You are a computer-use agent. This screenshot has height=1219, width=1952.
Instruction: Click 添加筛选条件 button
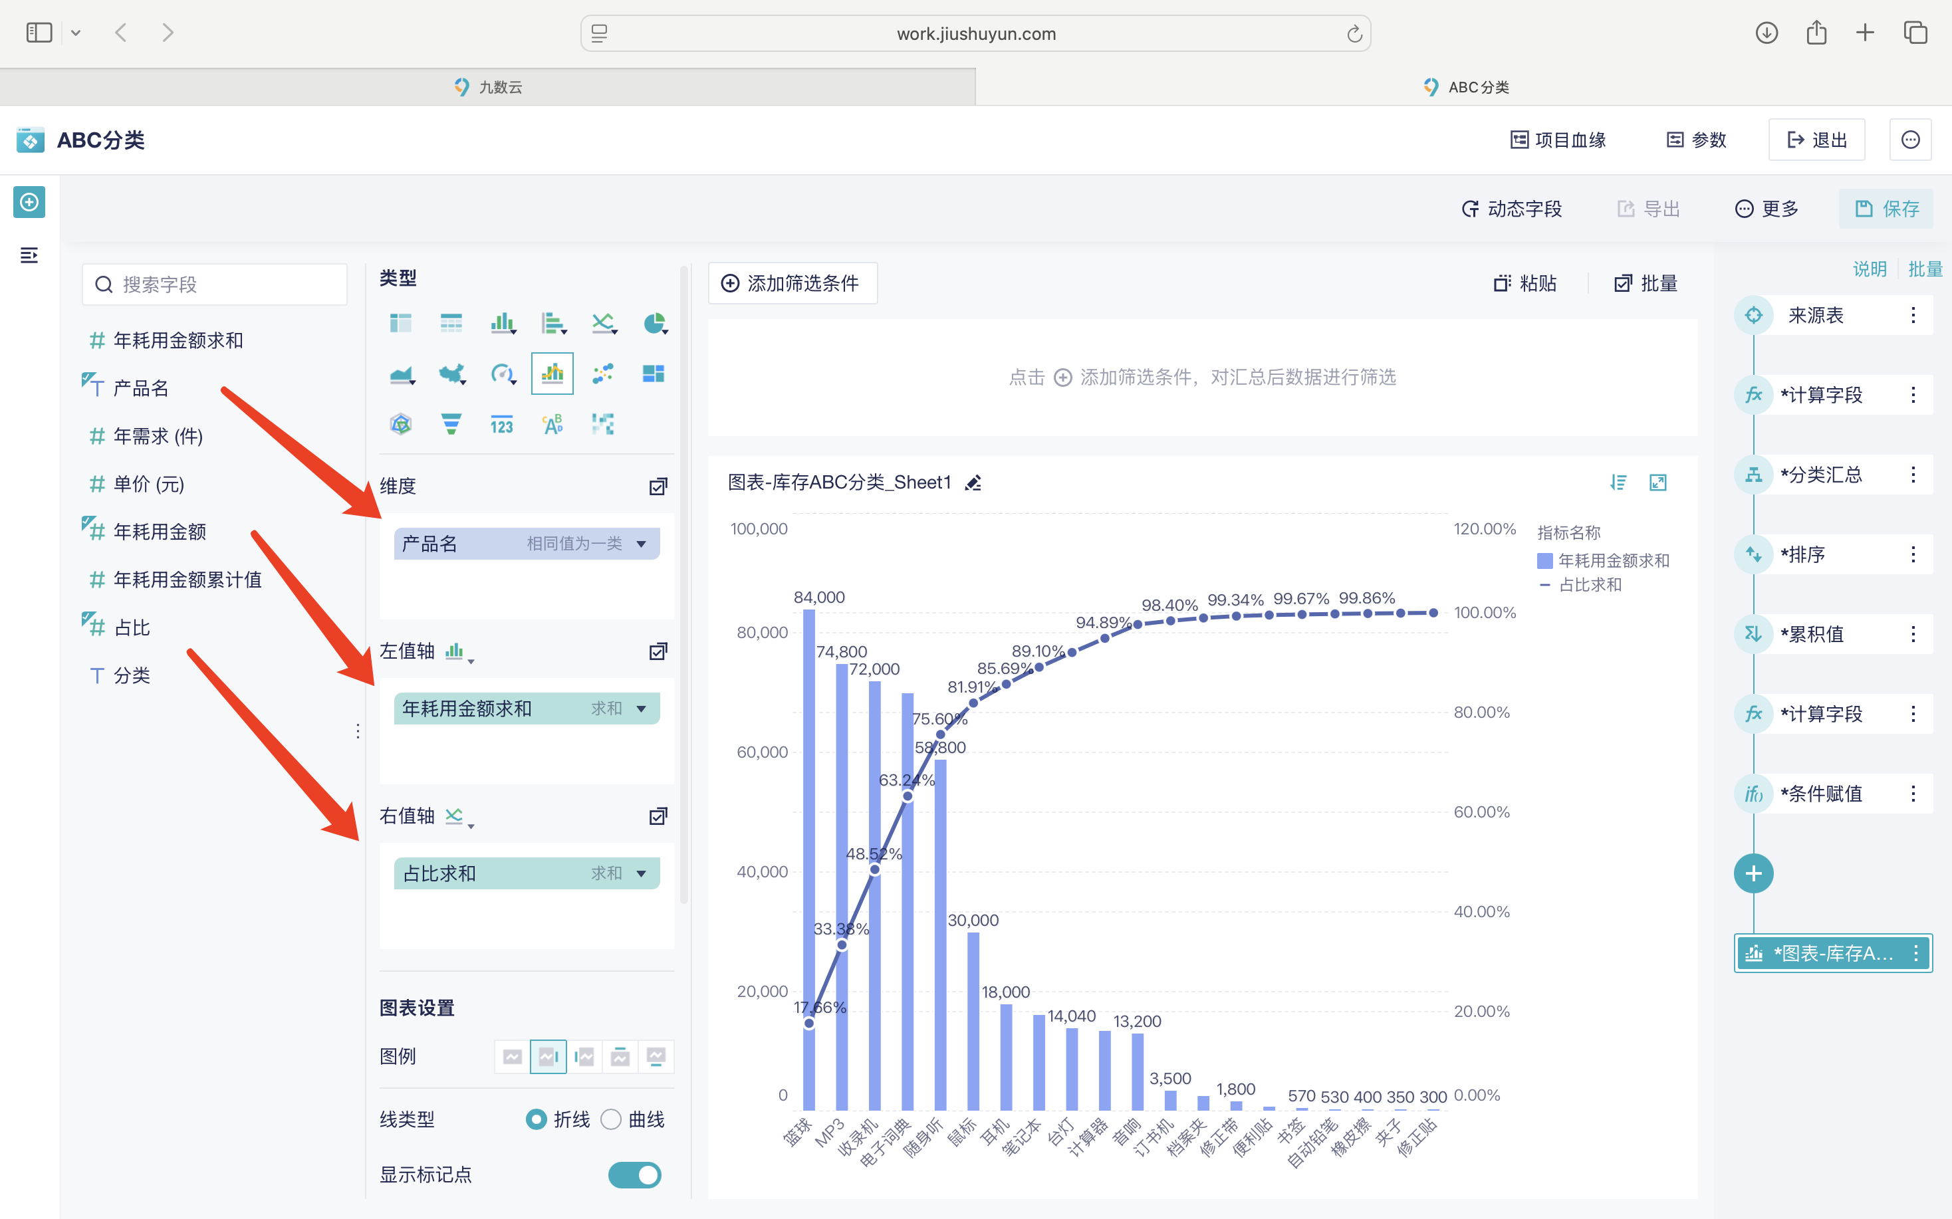[x=792, y=284]
